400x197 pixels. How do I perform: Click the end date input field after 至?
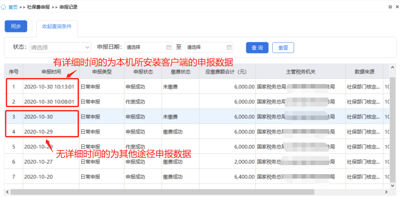pos(205,47)
